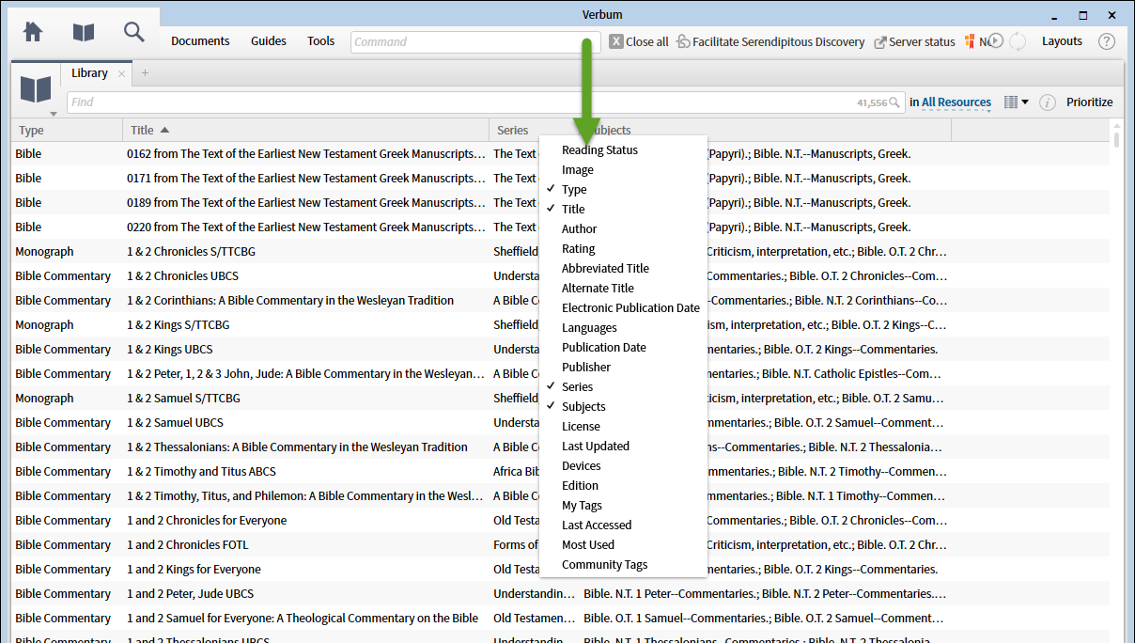Click the Prioritize button
This screenshot has width=1135, height=643.
(x=1089, y=102)
